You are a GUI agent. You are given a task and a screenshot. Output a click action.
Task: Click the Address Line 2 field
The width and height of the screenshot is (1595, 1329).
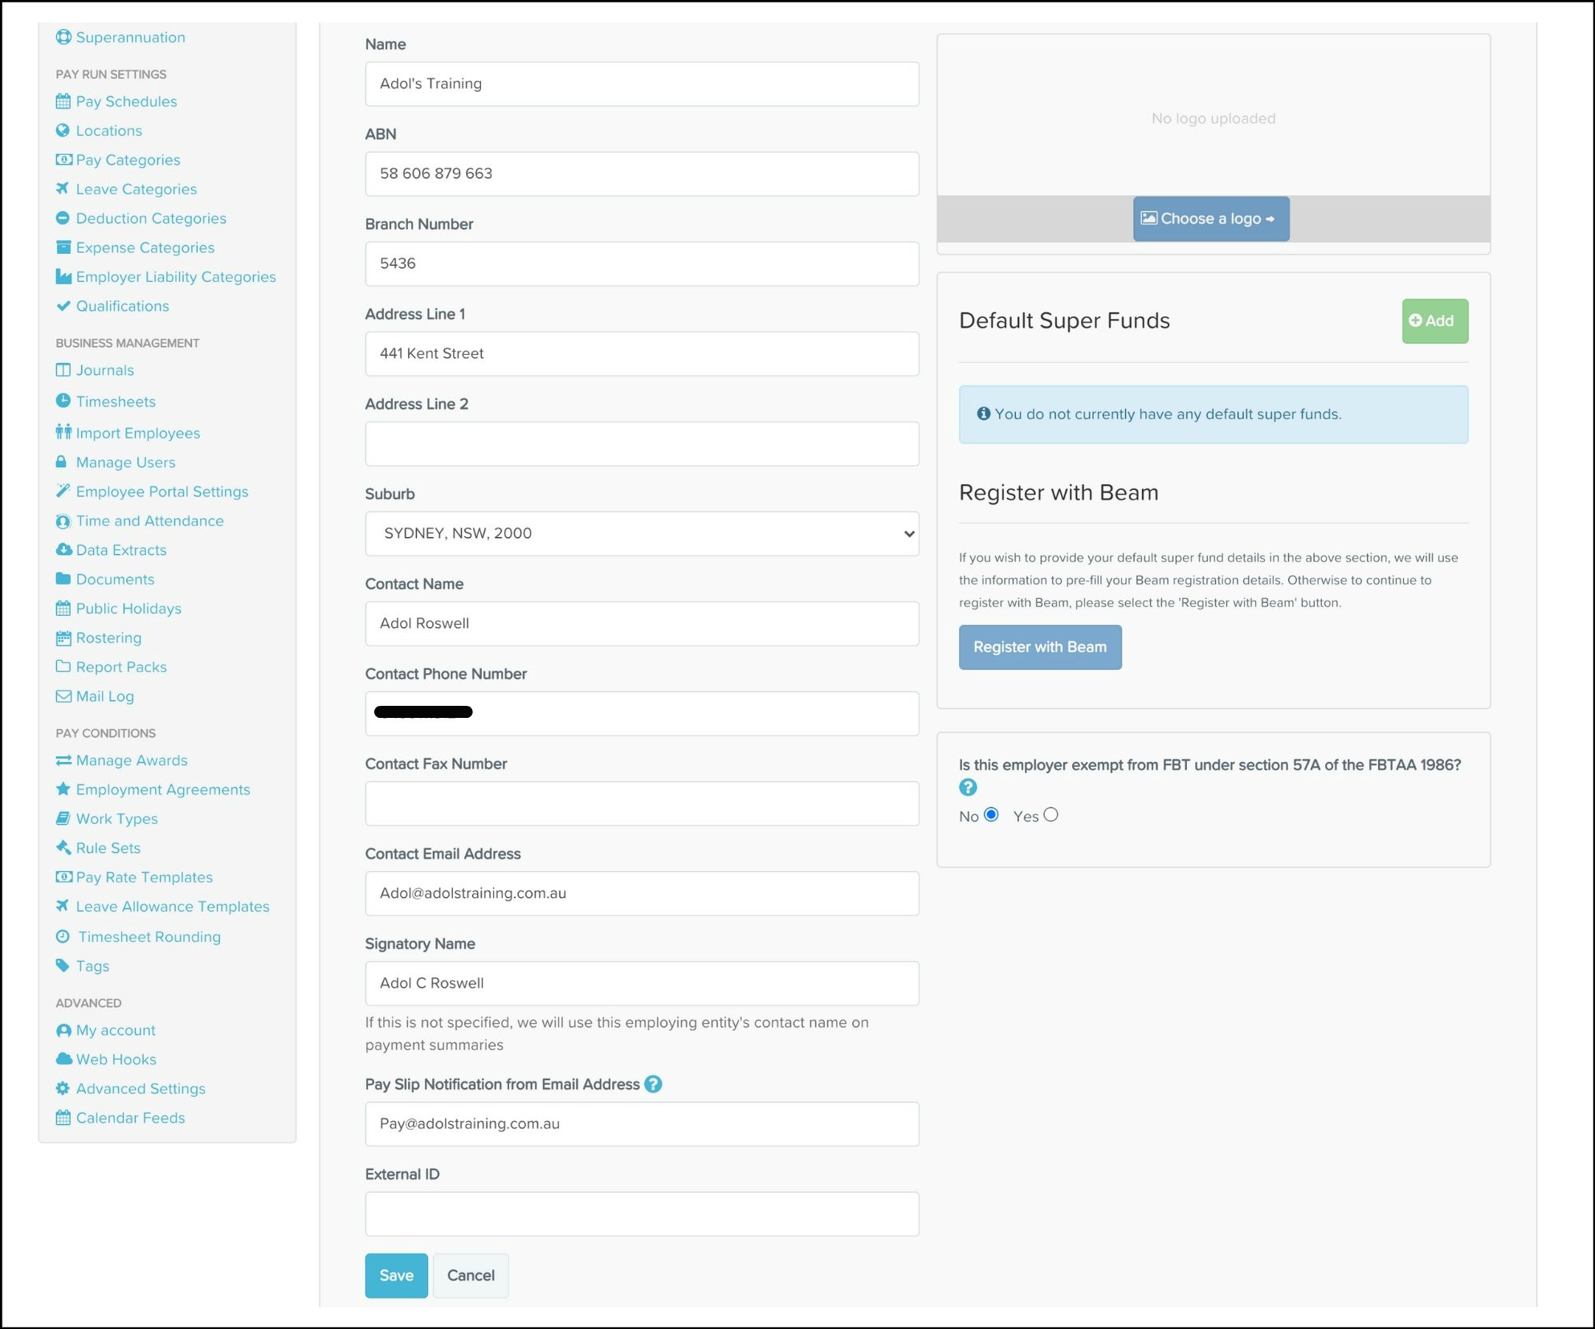(641, 443)
